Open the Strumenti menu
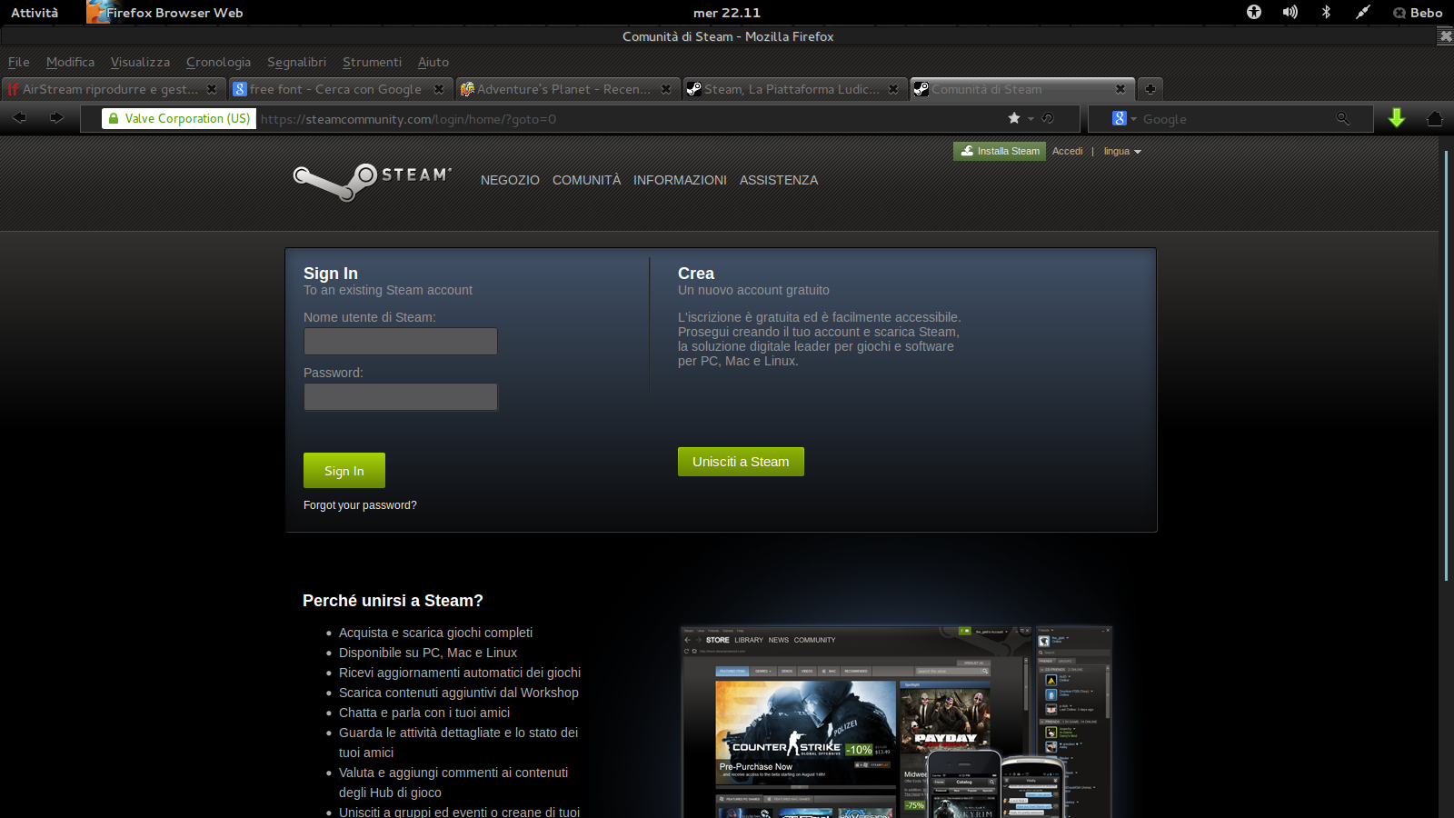The width and height of the screenshot is (1454, 818). 372,62
